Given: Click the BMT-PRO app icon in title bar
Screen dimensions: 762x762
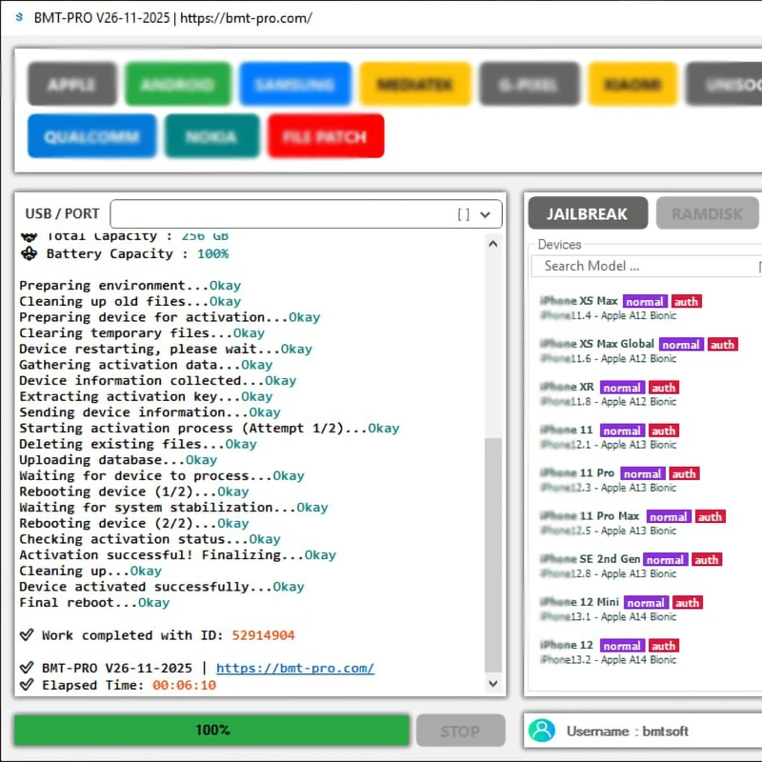Looking at the screenshot, I should click(x=19, y=17).
